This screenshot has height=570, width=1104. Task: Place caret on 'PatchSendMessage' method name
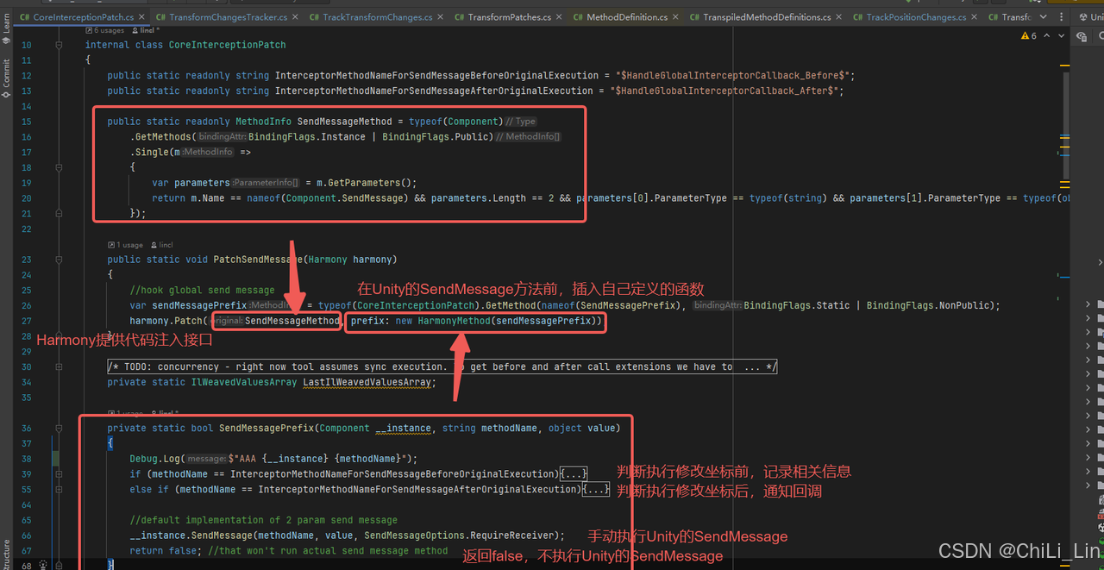(257, 260)
